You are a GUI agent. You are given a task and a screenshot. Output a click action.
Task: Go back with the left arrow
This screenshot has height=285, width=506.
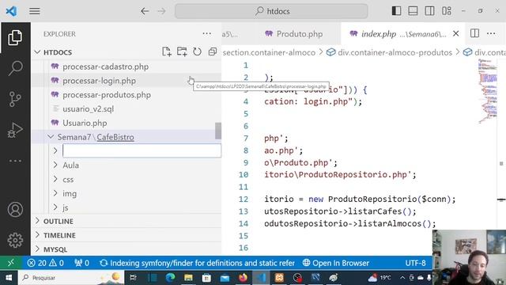(x=145, y=11)
